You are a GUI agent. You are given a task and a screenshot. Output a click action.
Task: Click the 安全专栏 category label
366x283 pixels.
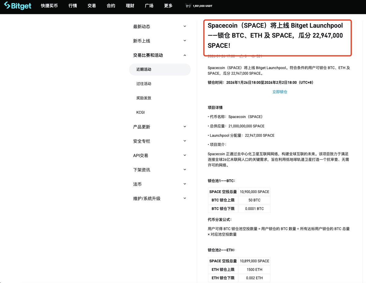(141, 141)
